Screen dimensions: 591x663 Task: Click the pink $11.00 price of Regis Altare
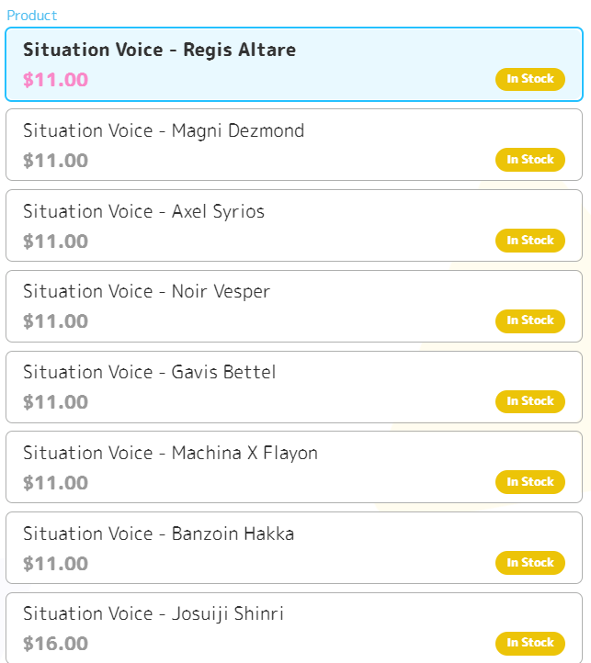[55, 80]
